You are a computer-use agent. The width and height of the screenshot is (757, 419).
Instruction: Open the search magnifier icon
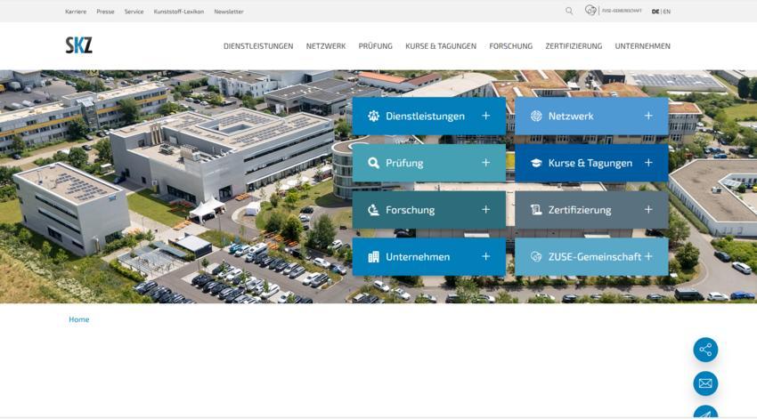569,11
